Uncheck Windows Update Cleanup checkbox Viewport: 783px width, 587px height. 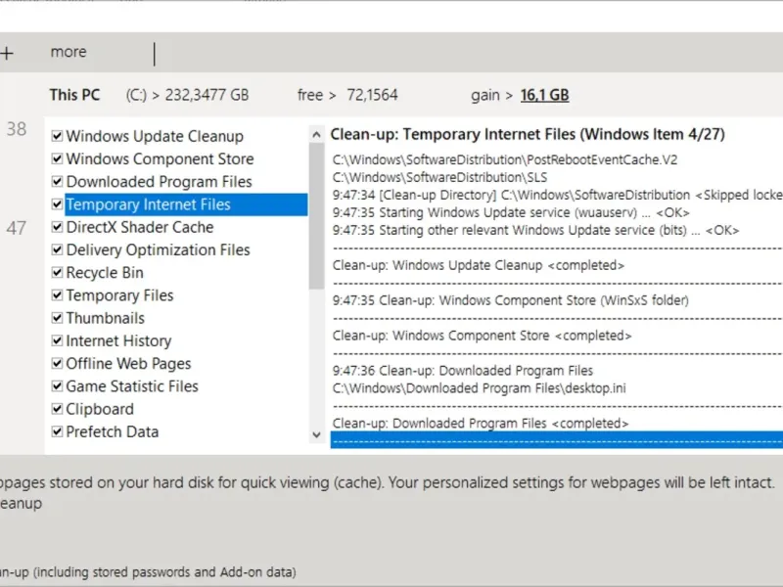tap(58, 137)
